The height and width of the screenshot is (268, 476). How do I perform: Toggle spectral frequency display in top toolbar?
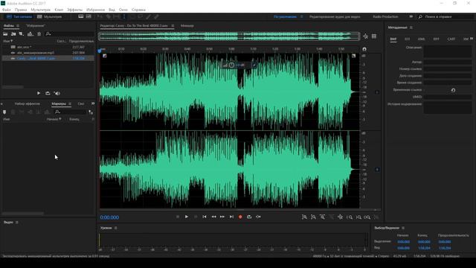coord(81,16)
